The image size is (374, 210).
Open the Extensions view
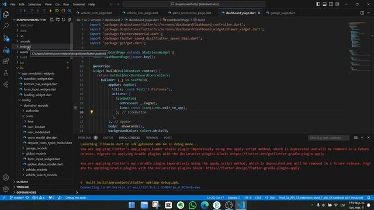tap(6, 61)
